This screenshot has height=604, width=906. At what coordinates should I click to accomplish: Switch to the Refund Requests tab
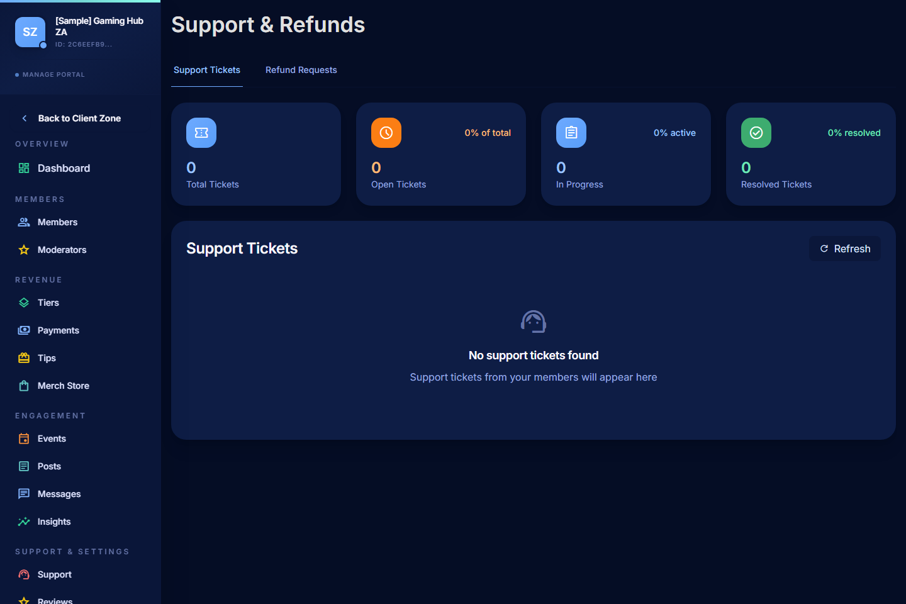tap(301, 70)
